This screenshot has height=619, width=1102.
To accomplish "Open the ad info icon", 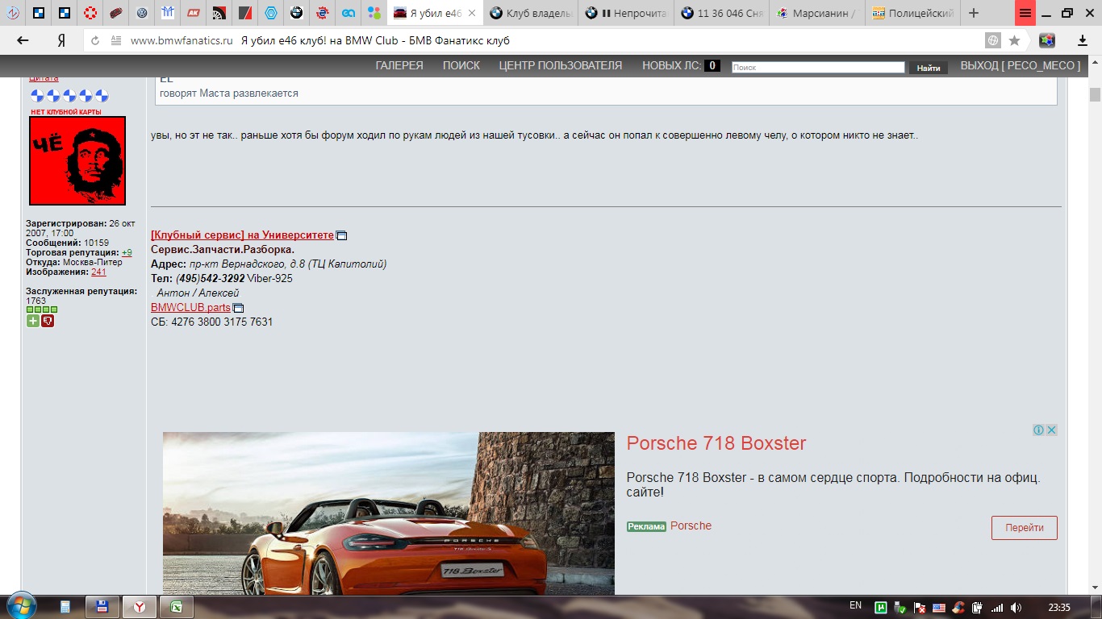I will tap(1039, 430).
